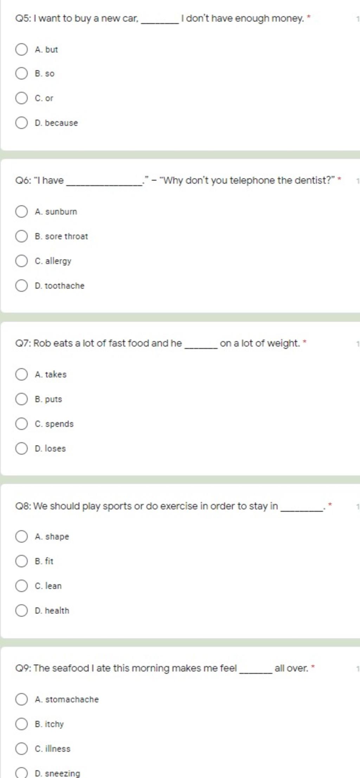Choose D. loses for Q7
This screenshot has height=778, width=360.
pyautogui.click(x=21, y=448)
